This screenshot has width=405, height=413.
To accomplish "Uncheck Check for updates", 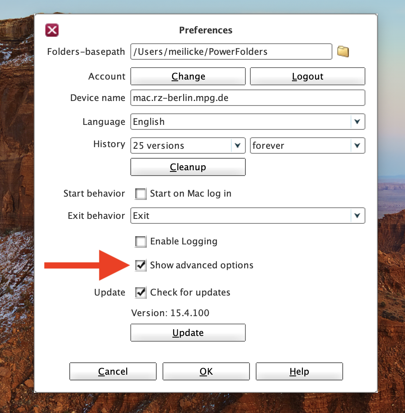I will pos(141,292).
